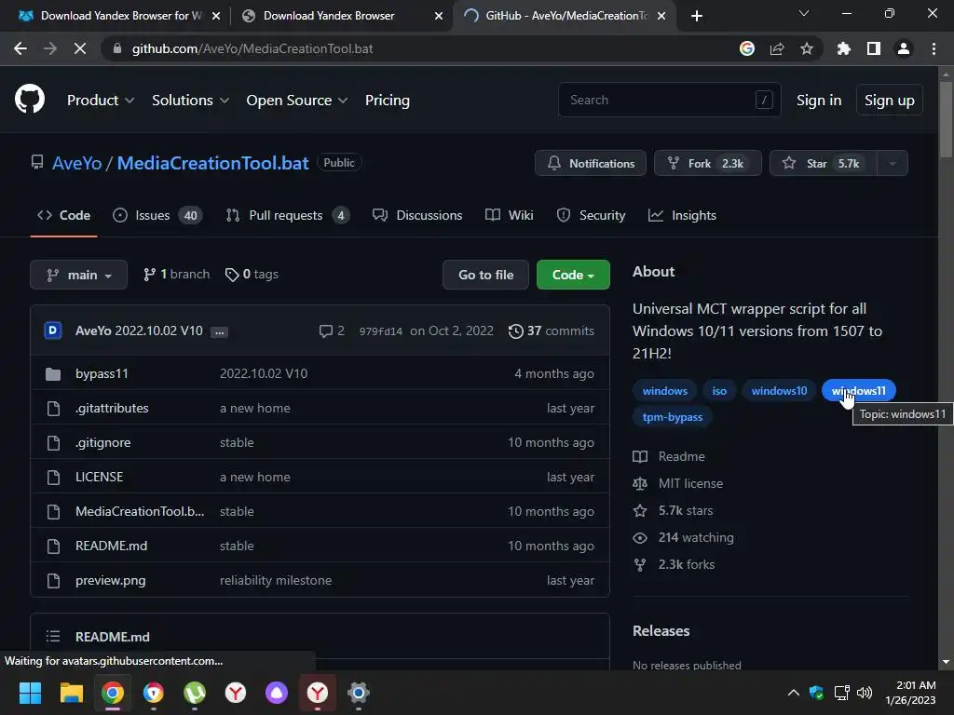Open the Chrome profile menu
Viewport: 954px width, 715px height.
point(904,48)
